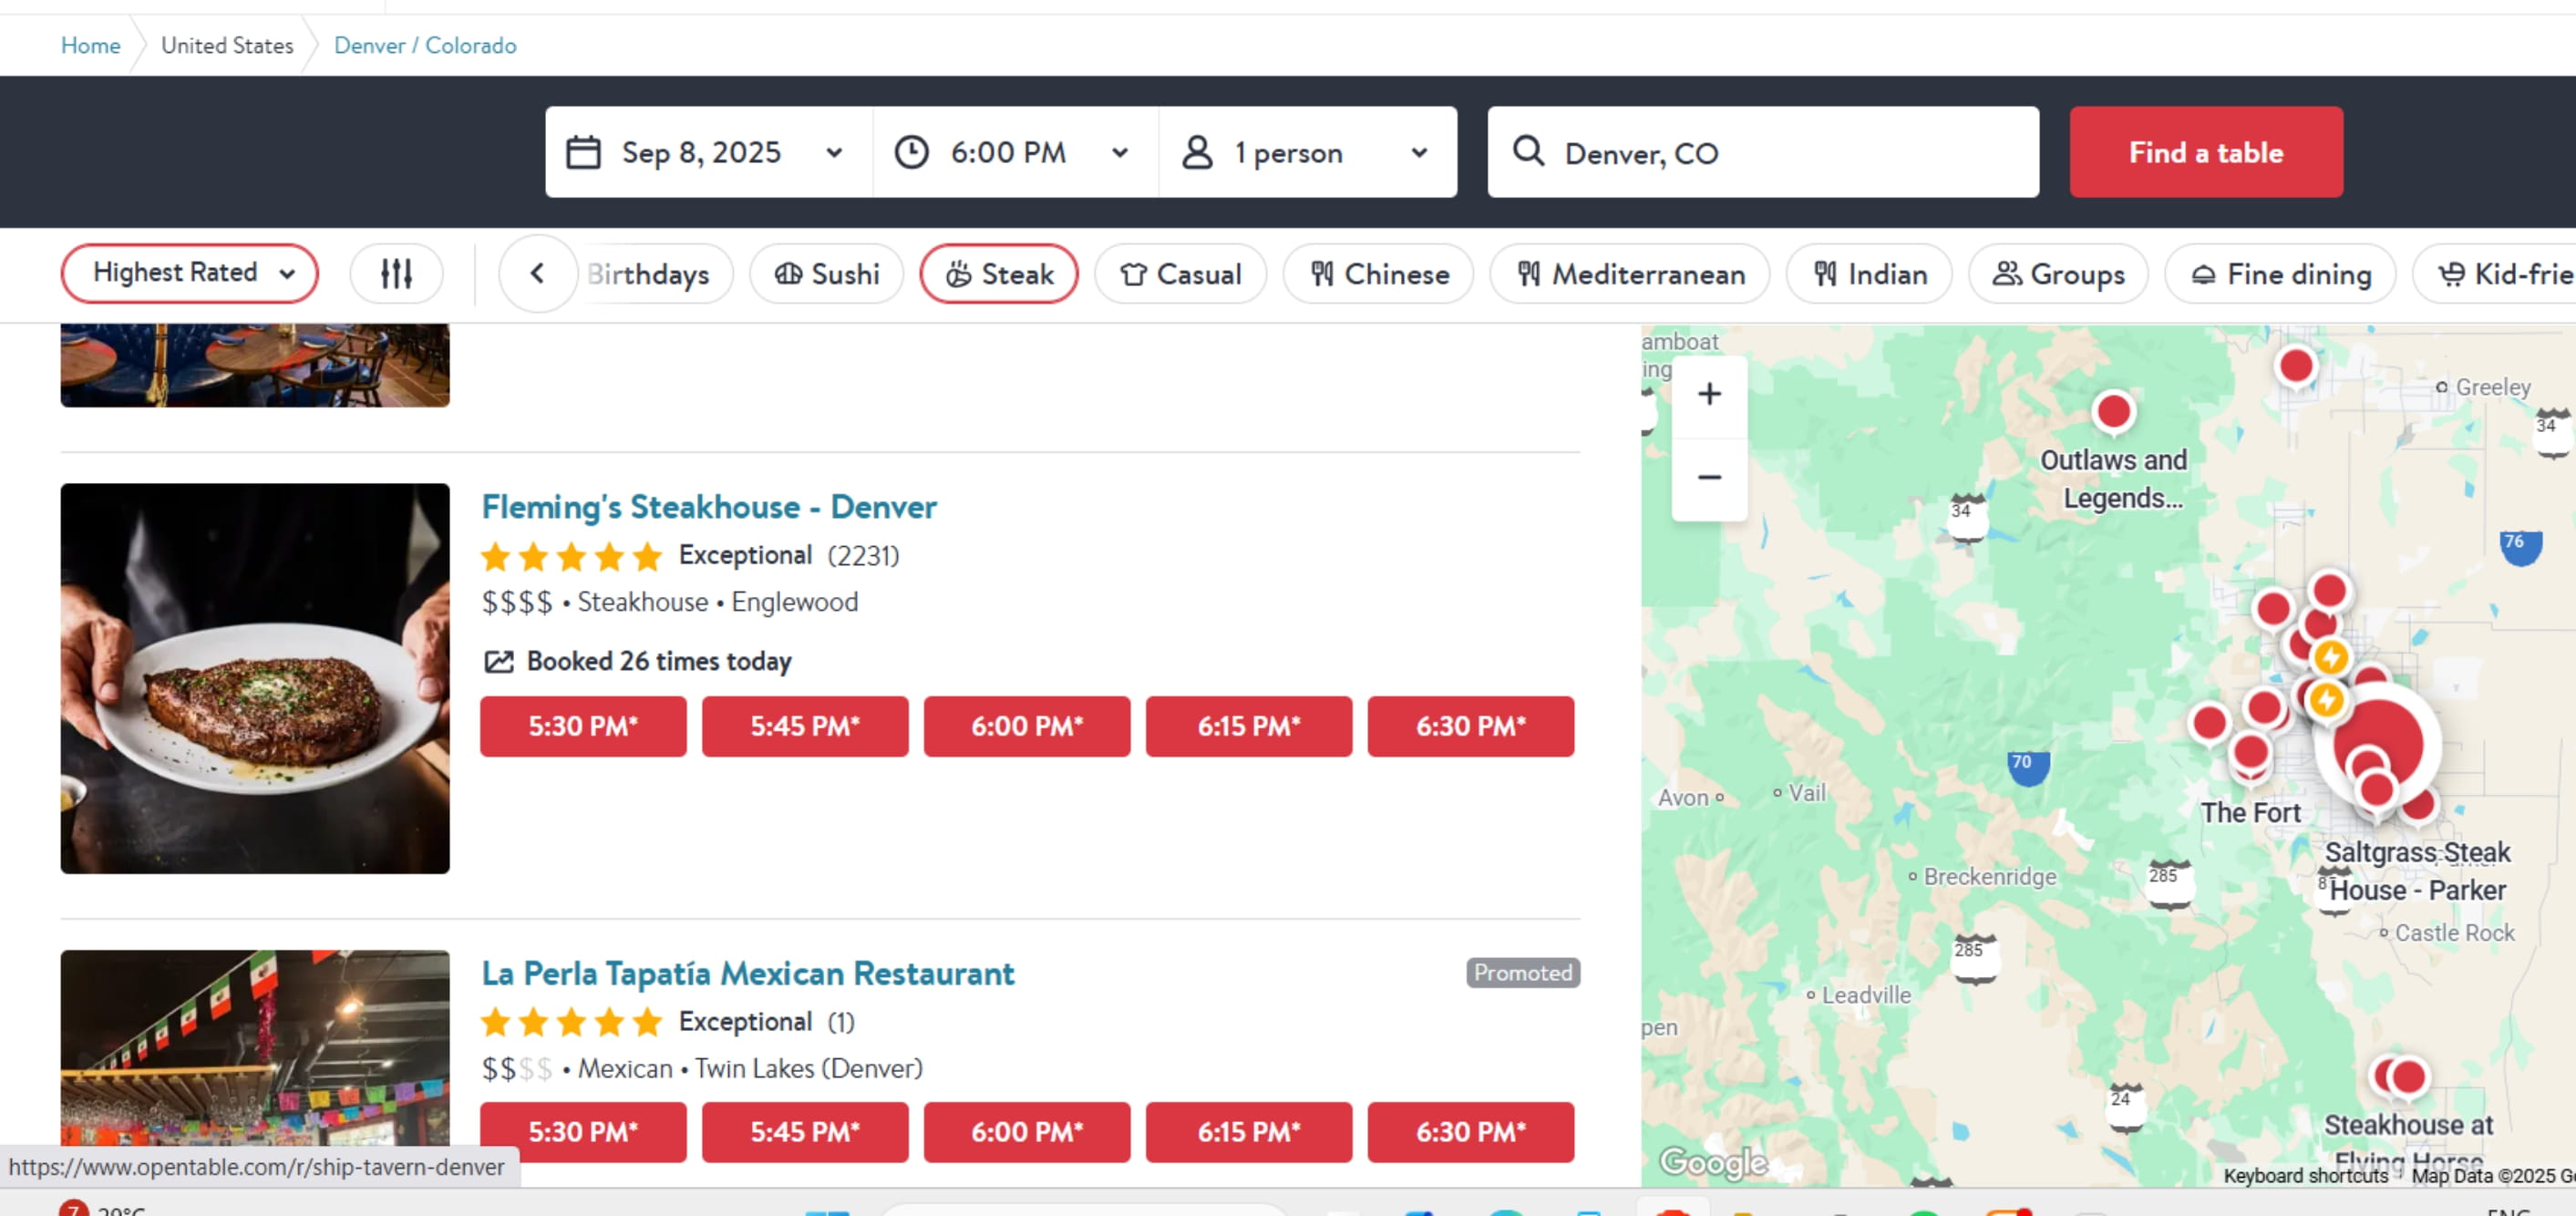
Task: Zoom in on the map
Action: pyautogui.click(x=1709, y=394)
